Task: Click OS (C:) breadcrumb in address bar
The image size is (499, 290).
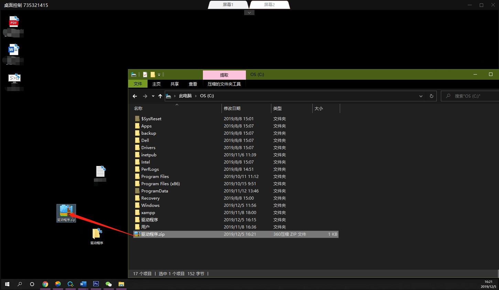Action: [207, 96]
